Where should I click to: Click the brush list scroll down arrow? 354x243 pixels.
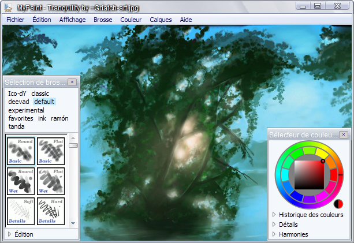(73, 223)
